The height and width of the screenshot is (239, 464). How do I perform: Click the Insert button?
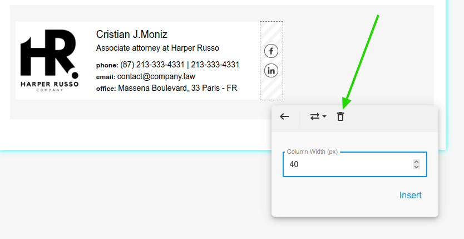[410, 195]
